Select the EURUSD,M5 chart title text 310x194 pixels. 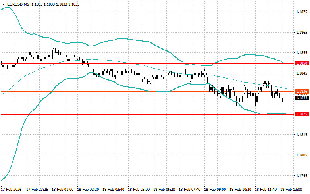click(18, 4)
